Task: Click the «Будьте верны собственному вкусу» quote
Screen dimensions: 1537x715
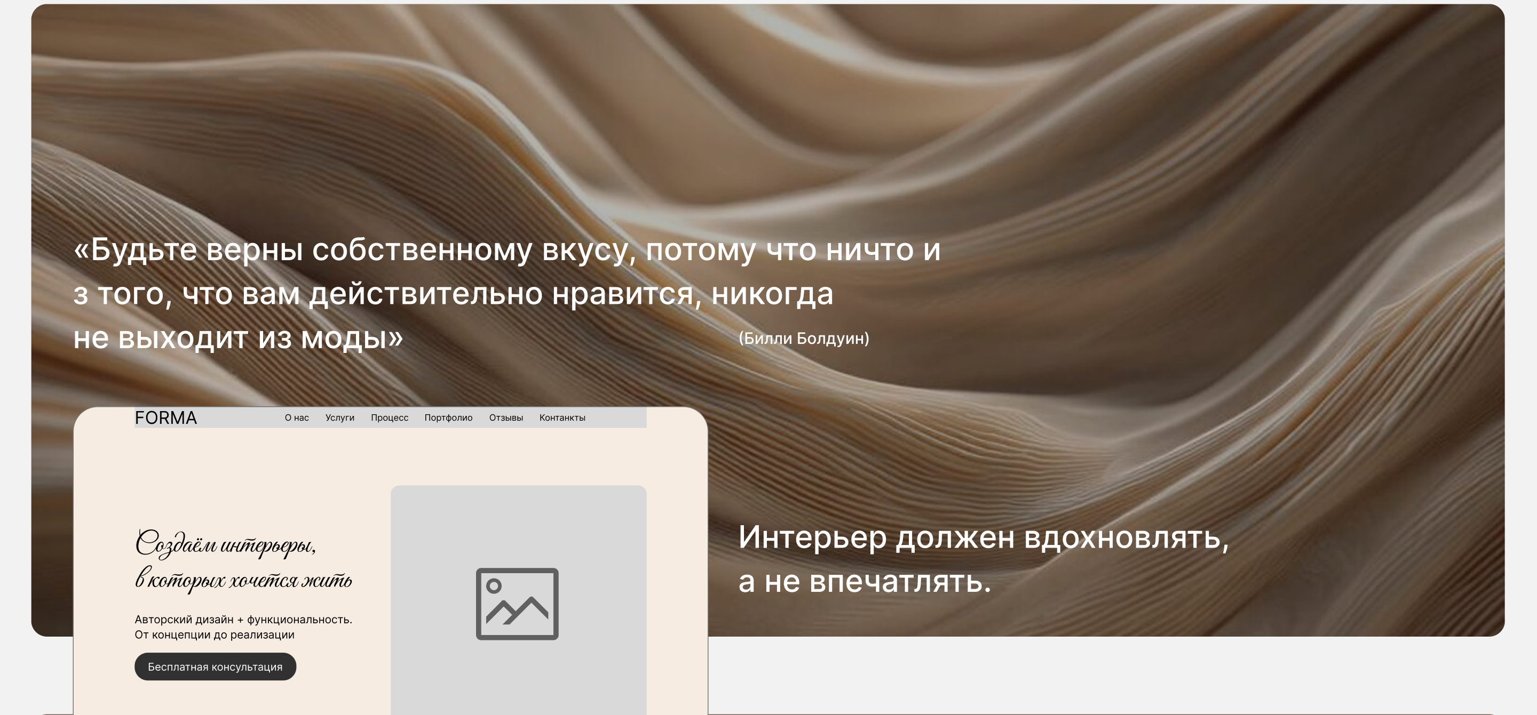Action: (506, 293)
